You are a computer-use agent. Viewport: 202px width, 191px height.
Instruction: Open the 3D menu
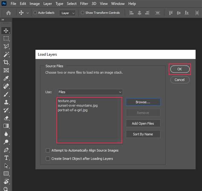click(94, 4)
